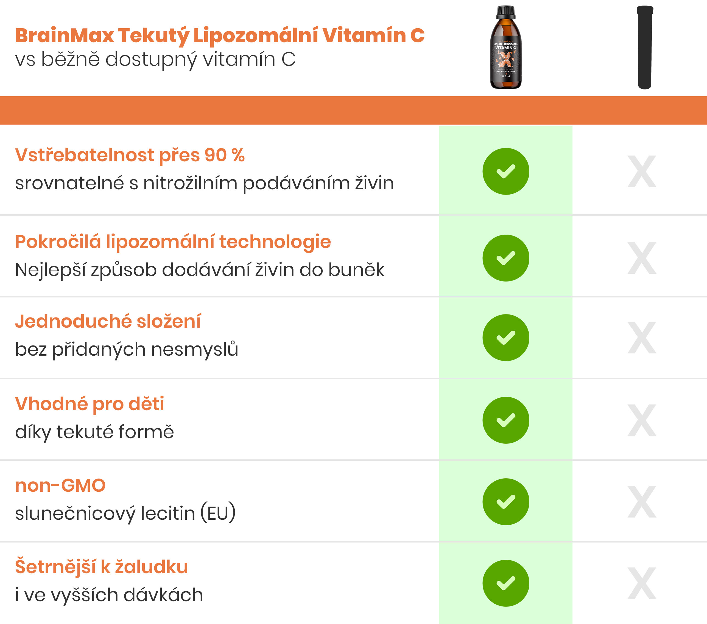Click the gray X in Jednoduché složení row
This screenshot has width=707, height=624.
click(642, 338)
